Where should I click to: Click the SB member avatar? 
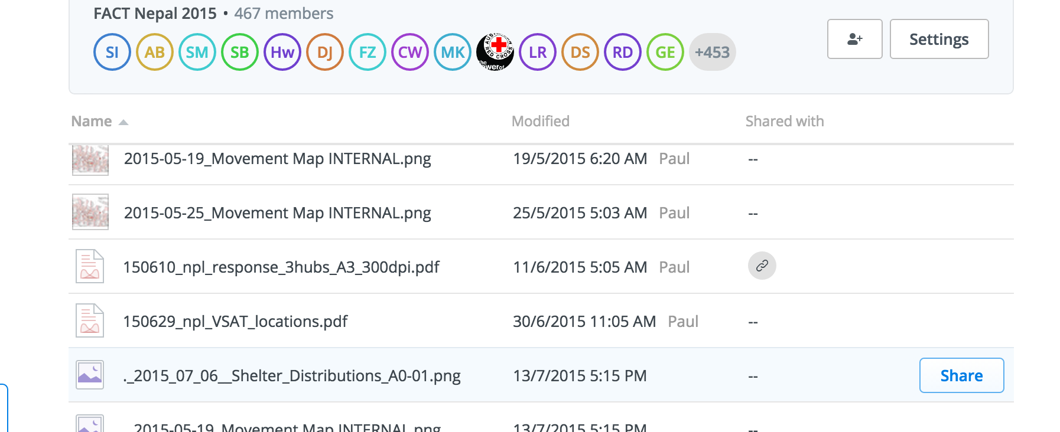click(x=240, y=52)
